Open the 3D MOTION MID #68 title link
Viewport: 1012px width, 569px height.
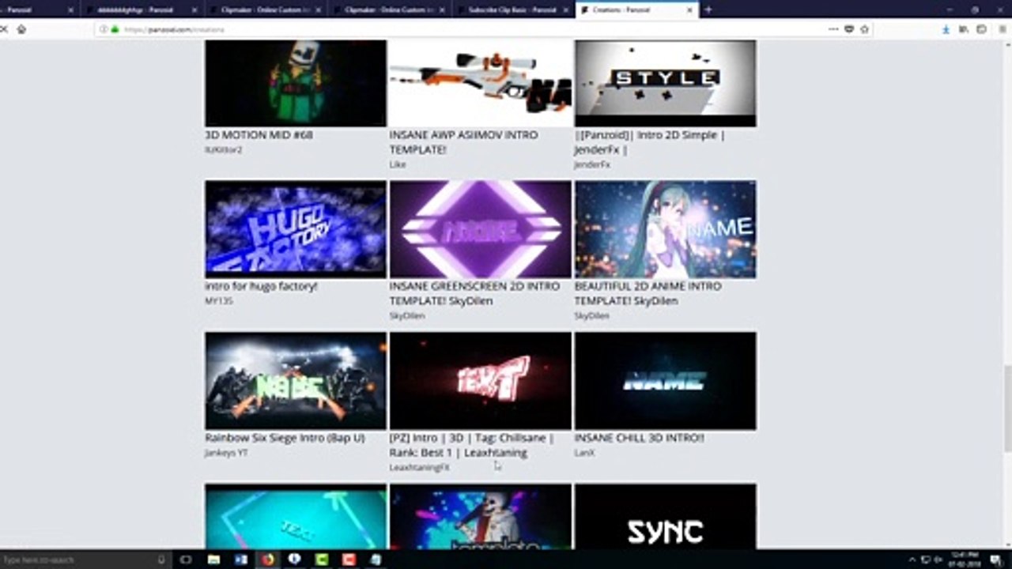point(259,134)
